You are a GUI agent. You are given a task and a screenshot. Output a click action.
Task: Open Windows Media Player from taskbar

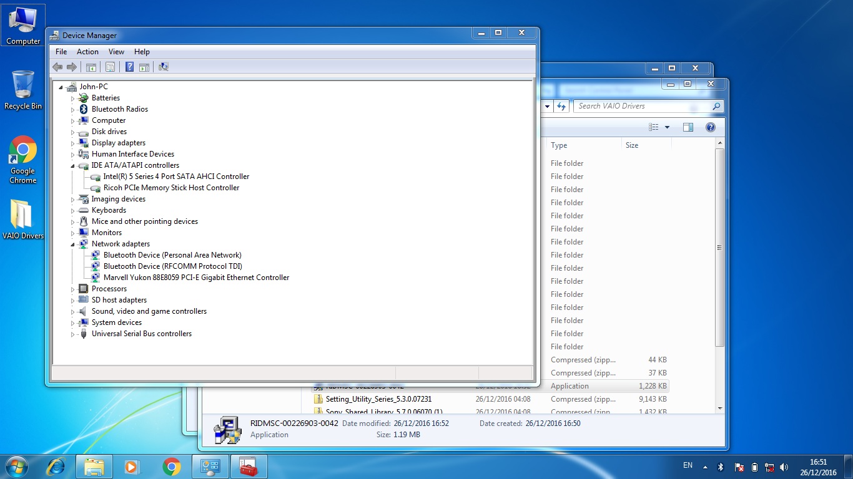[x=132, y=466]
